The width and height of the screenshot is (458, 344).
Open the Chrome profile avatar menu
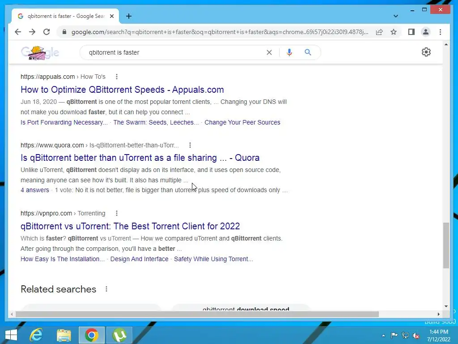[x=426, y=32]
